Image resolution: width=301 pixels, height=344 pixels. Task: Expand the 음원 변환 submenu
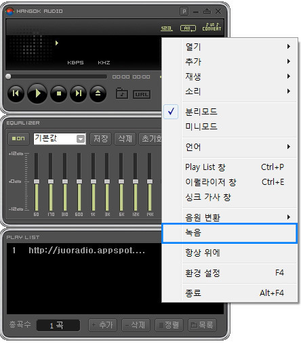click(230, 217)
